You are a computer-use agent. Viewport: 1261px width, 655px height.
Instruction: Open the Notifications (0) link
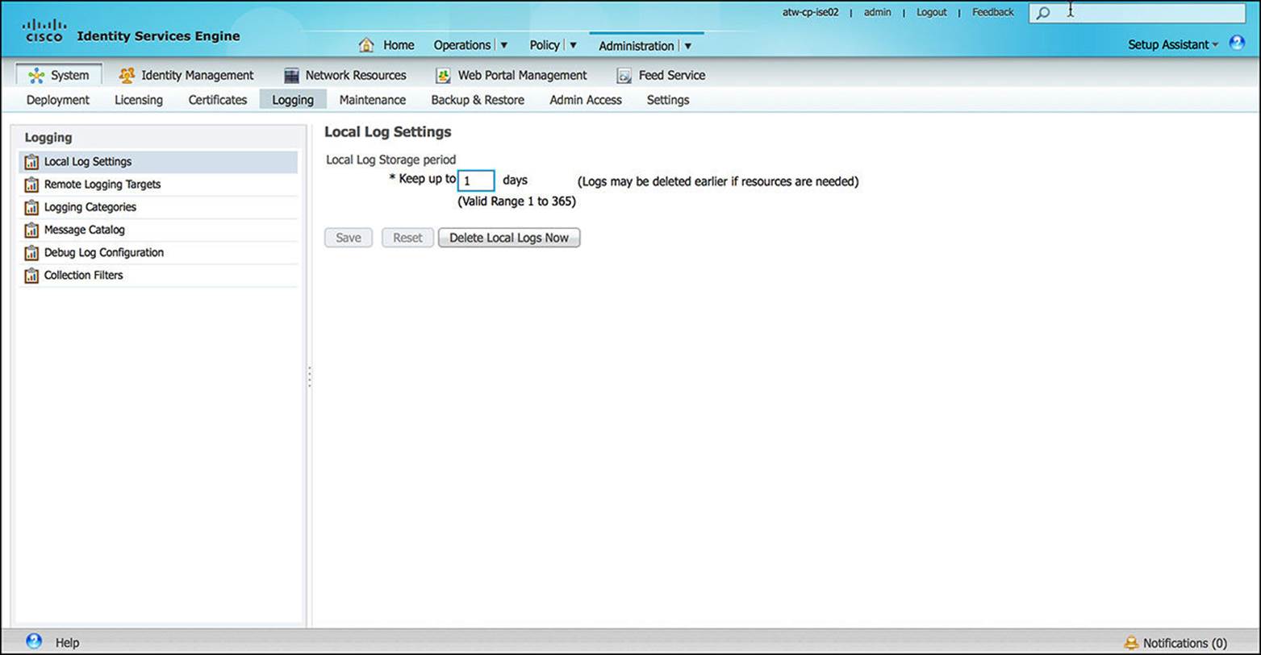(1185, 643)
